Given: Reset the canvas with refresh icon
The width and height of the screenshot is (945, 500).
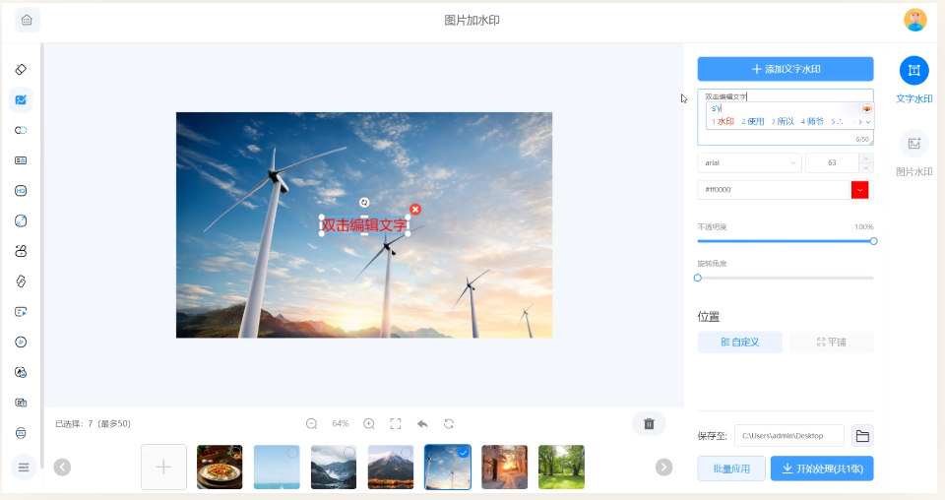Looking at the screenshot, I should (449, 424).
